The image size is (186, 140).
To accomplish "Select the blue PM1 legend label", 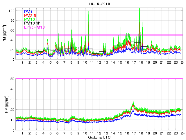I will (x=28, y=12).
